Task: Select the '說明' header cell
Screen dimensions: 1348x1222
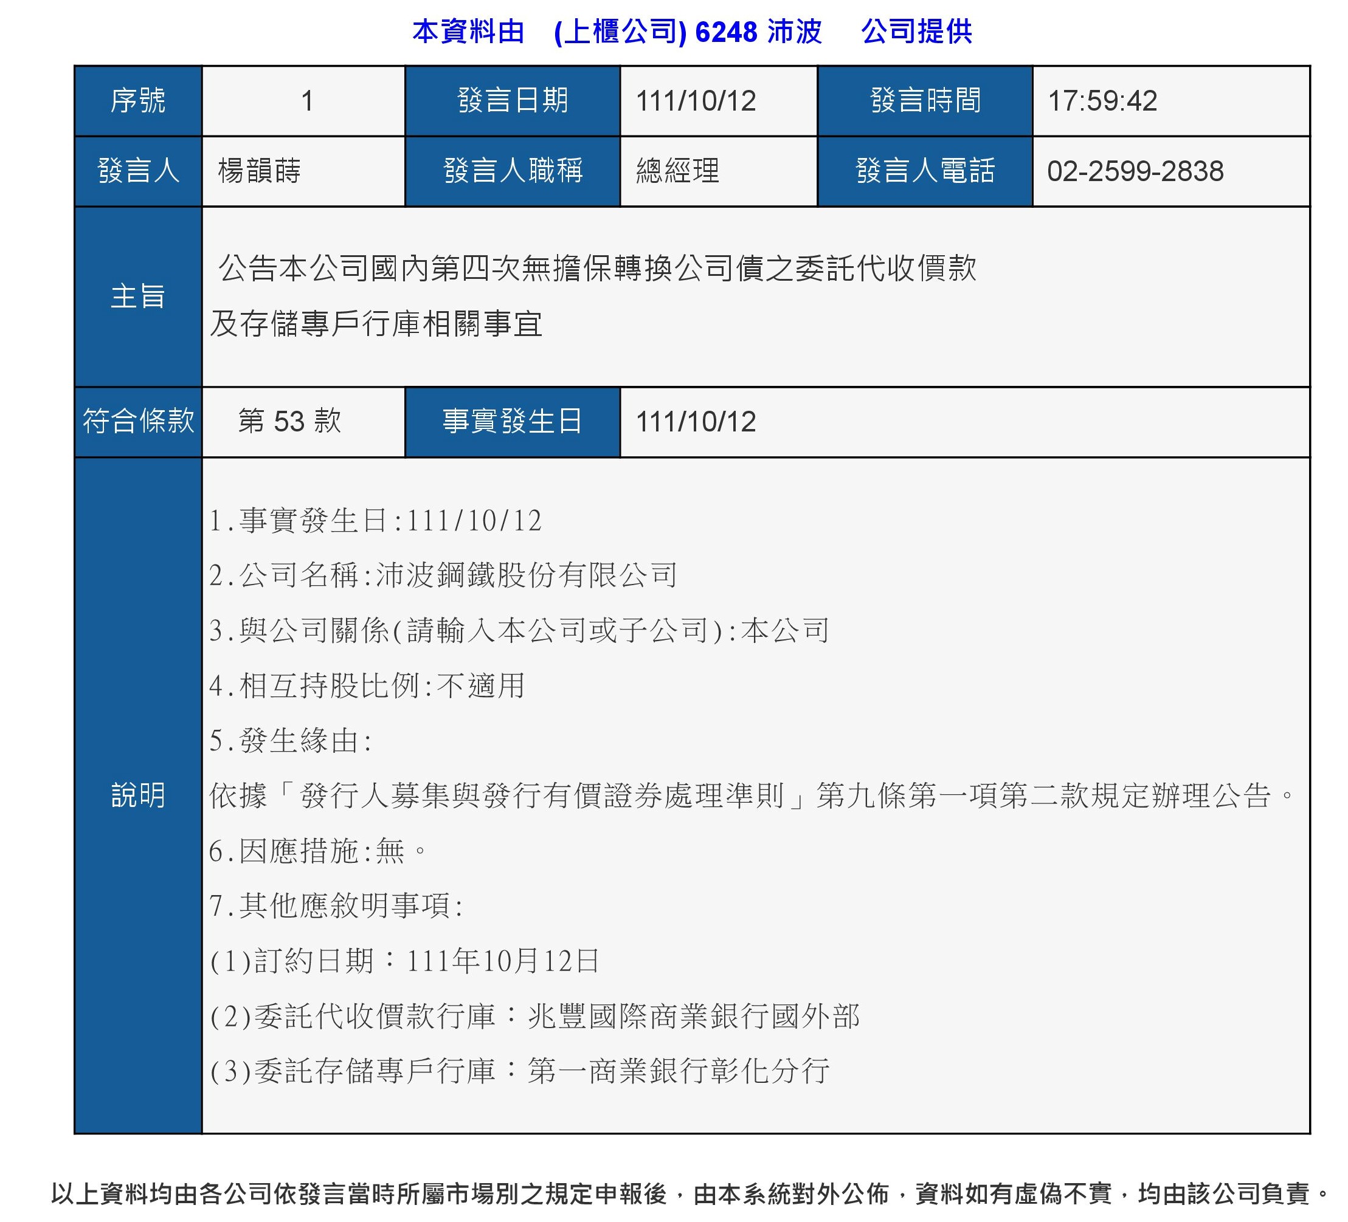Action: pos(139,795)
